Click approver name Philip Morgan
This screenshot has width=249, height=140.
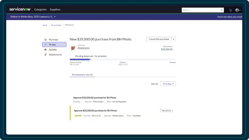point(98,102)
